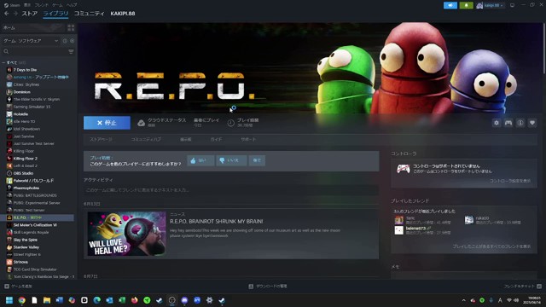
Task: Click the controller layout icon
Action: 508,123
